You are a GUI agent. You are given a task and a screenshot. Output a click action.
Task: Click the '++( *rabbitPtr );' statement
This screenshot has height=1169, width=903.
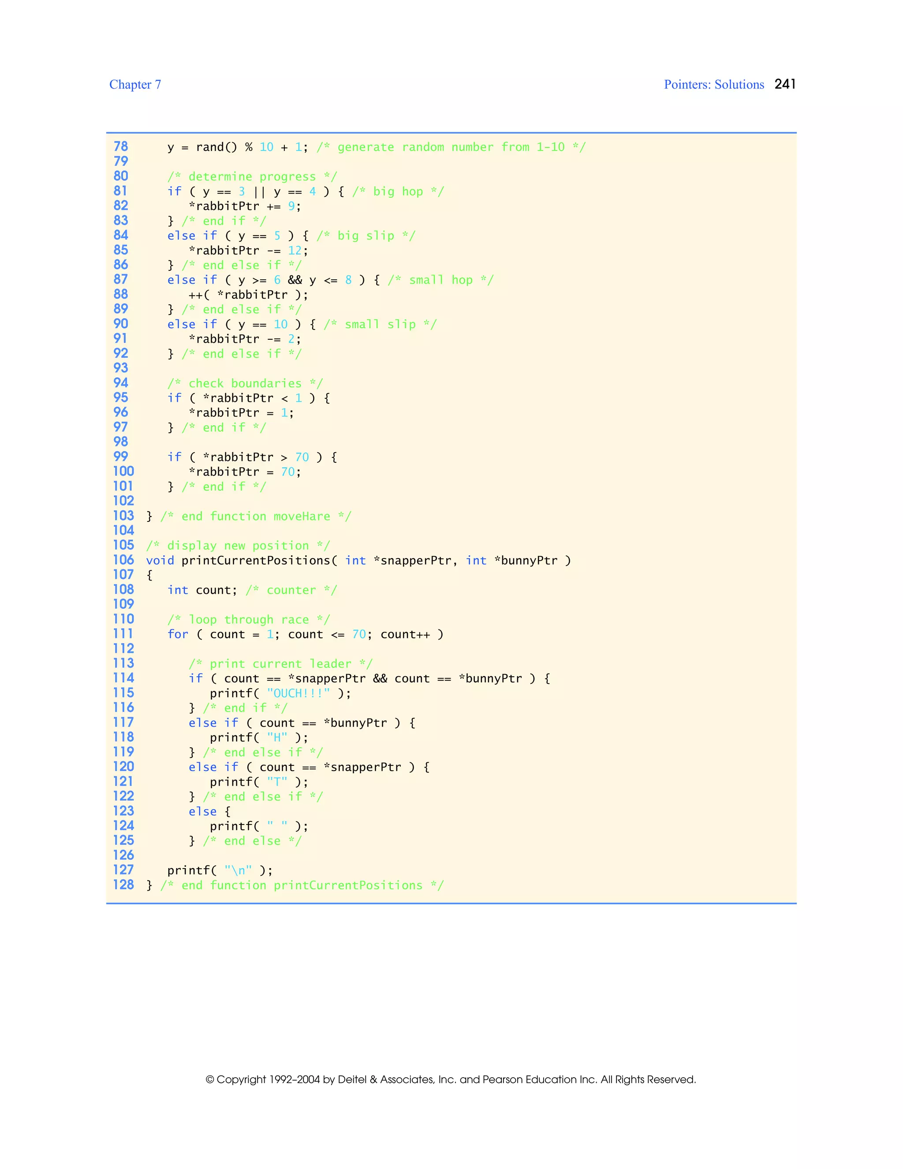pyautogui.click(x=248, y=295)
